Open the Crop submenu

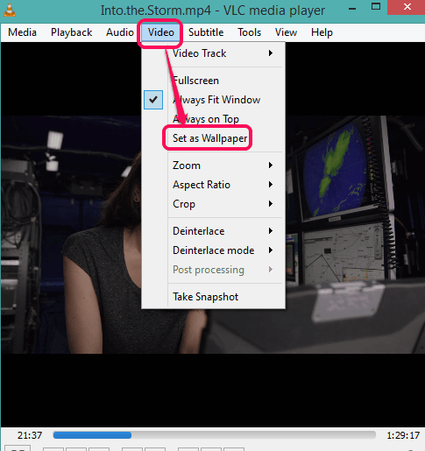click(213, 204)
